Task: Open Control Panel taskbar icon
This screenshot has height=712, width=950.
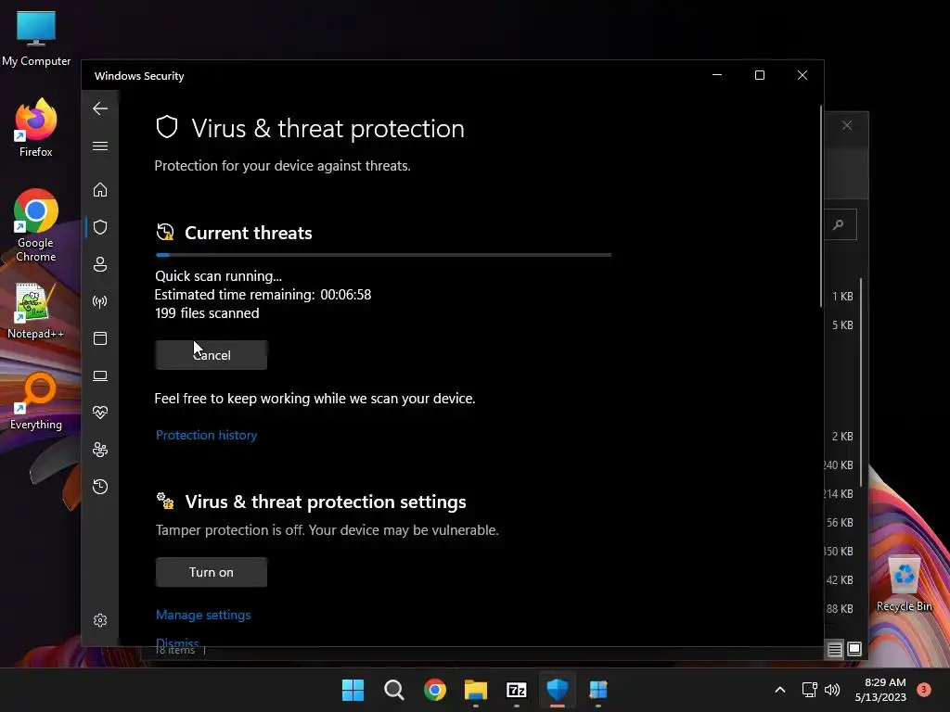Action: 598,690
